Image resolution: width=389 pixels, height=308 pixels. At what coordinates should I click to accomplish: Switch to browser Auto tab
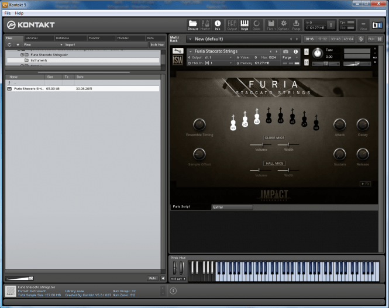(x=156, y=38)
